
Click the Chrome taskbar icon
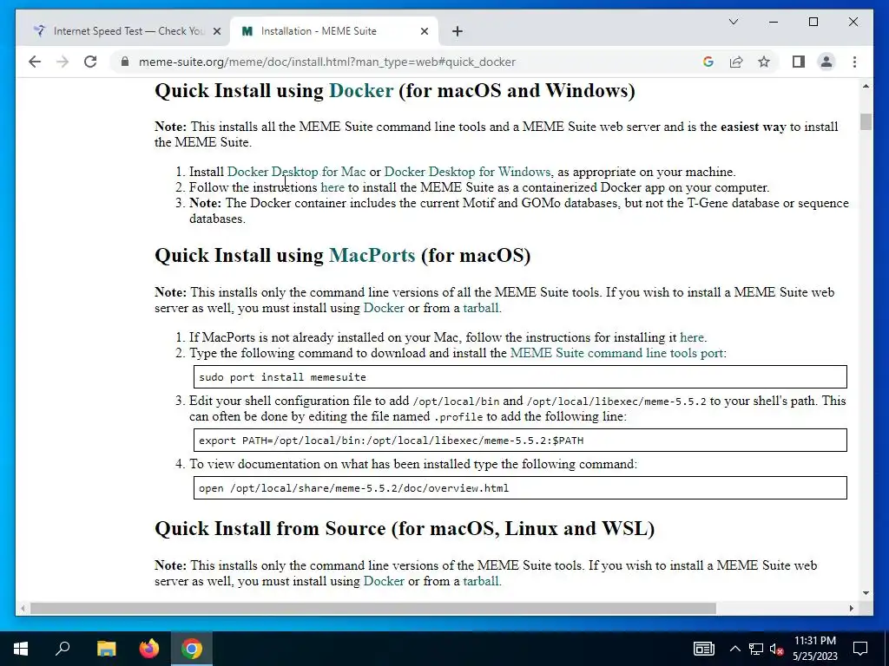pyautogui.click(x=192, y=649)
